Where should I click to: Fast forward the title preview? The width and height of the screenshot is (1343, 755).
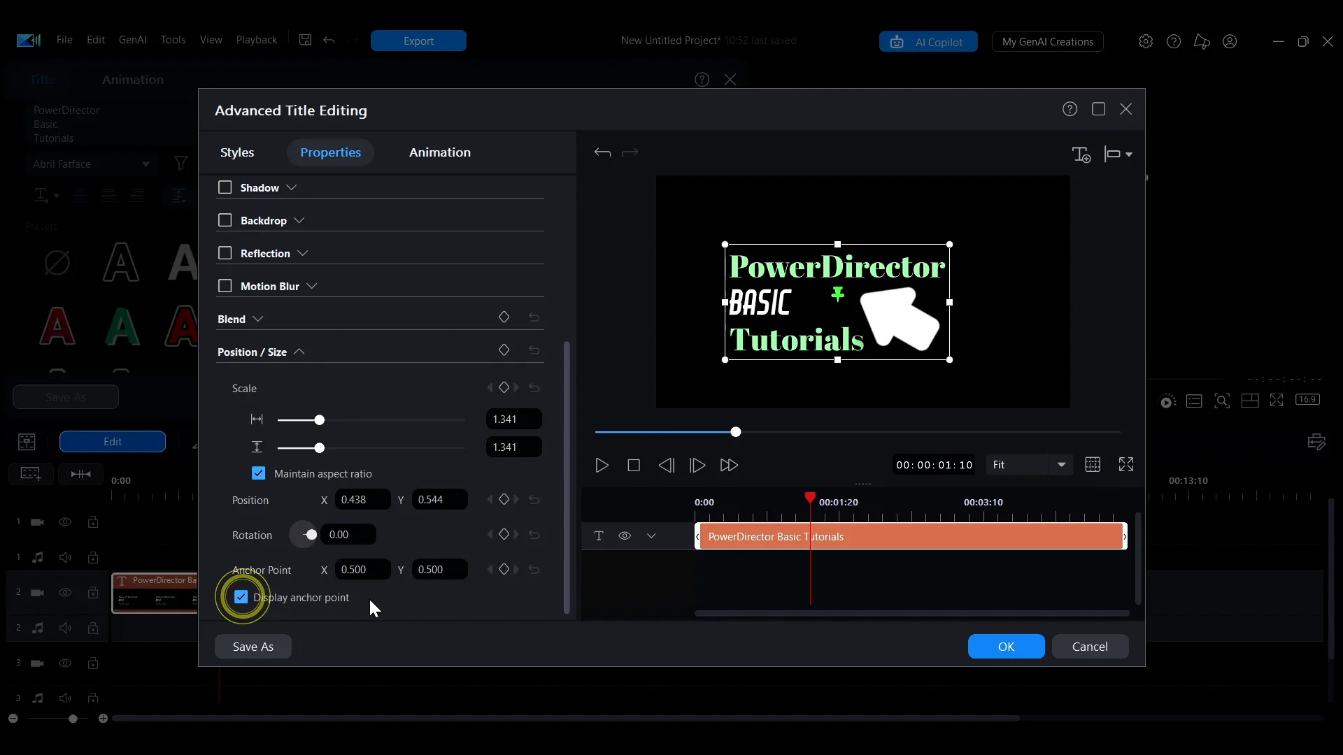click(729, 466)
